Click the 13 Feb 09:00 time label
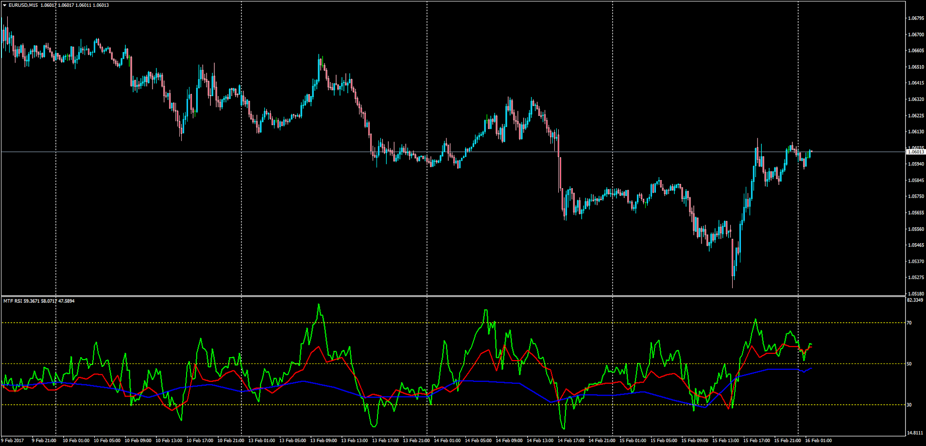This screenshot has width=926, height=446. 324,441
